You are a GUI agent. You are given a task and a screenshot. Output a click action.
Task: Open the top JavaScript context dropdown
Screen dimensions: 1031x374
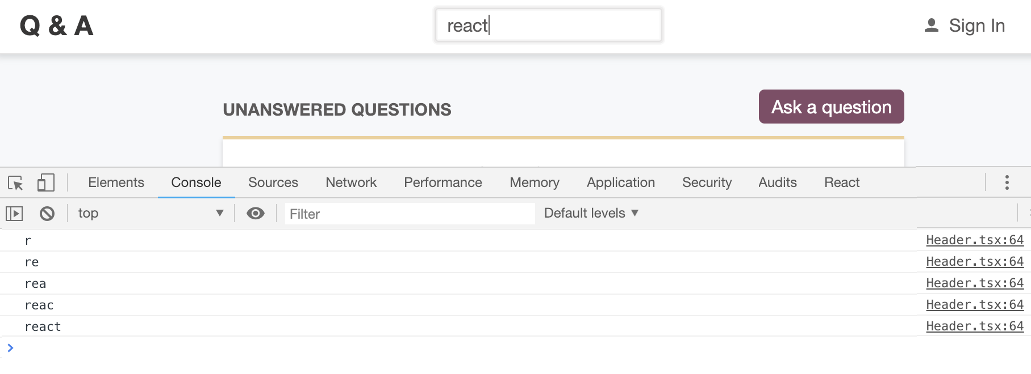tap(151, 214)
